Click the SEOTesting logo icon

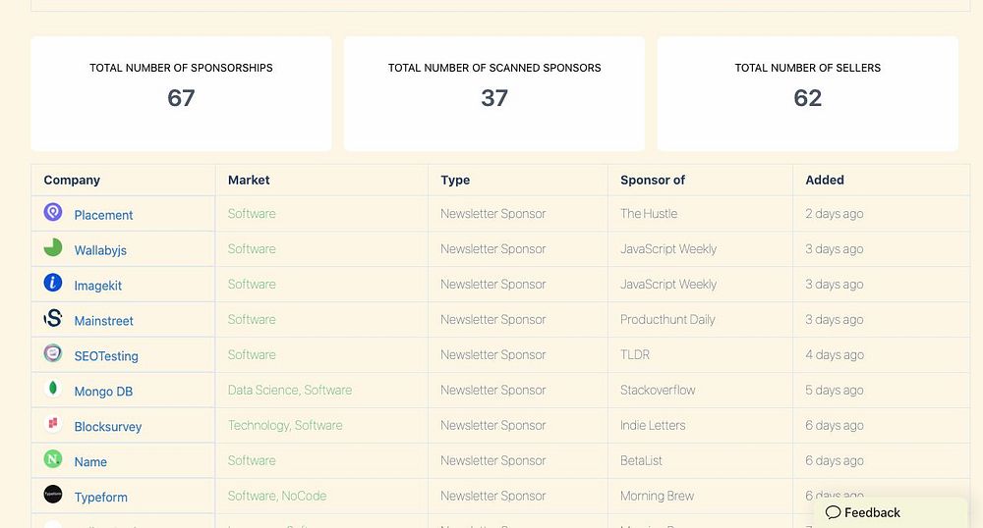pyautogui.click(x=53, y=353)
